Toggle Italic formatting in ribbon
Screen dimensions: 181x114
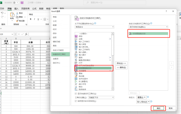(x=34, y=19)
